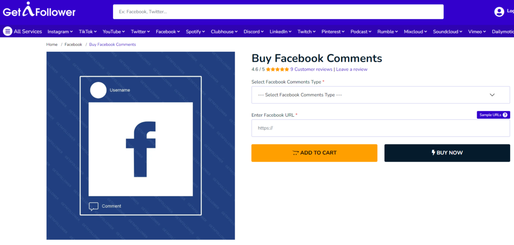Click the ADD TO CART button
514x245 pixels.
coord(314,153)
